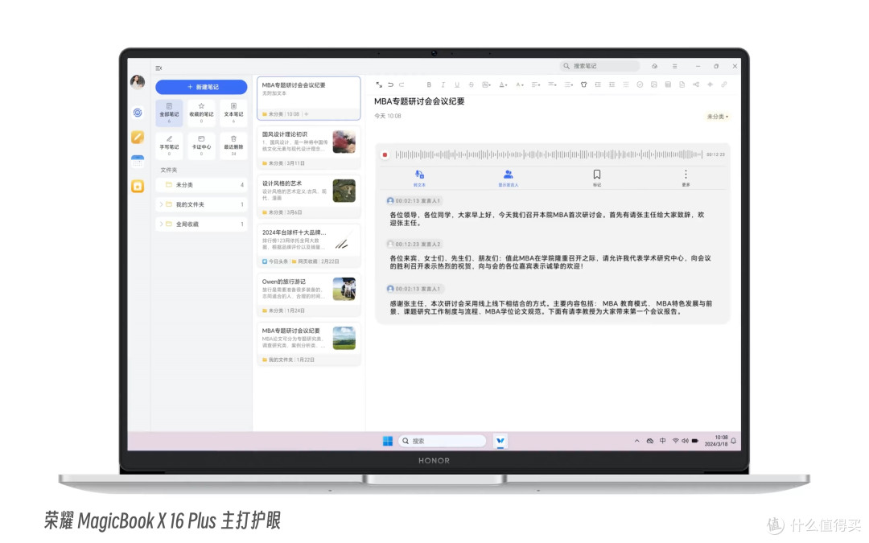Insert a table with the table icon
Viewport: 869px width, 543px height.
pyautogui.click(x=668, y=84)
